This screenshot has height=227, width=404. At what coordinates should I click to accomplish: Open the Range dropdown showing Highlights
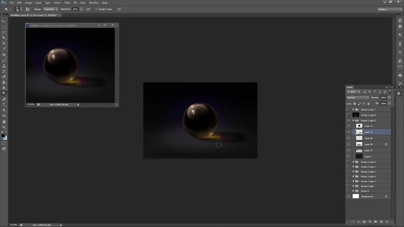[x=50, y=9]
